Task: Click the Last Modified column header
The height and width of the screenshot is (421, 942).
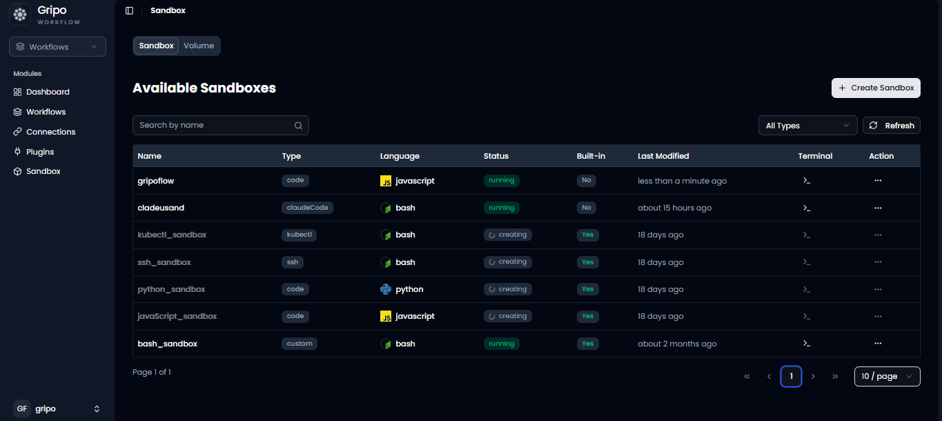Action: pos(663,156)
